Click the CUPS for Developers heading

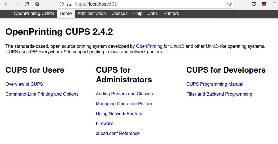(x=226, y=70)
